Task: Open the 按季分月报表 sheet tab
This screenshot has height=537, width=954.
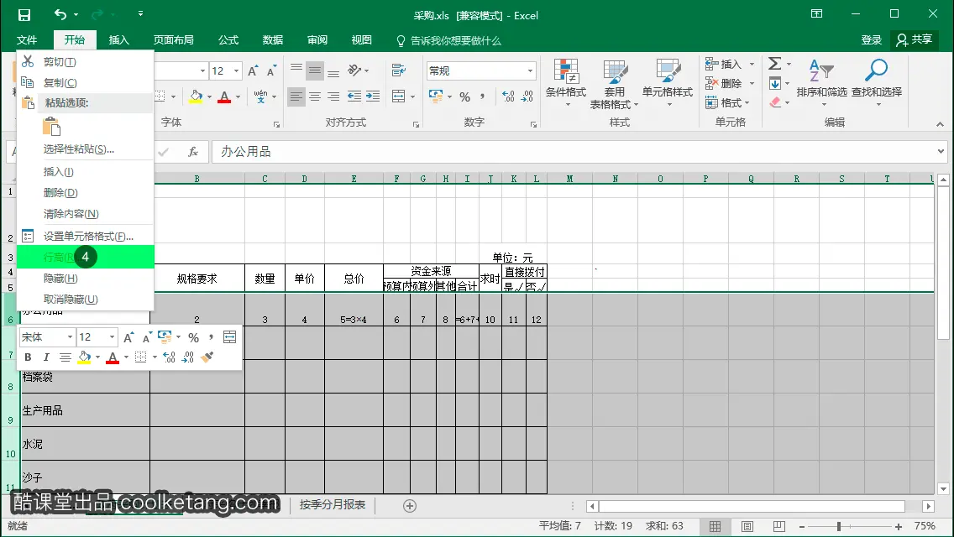Action: click(x=333, y=505)
